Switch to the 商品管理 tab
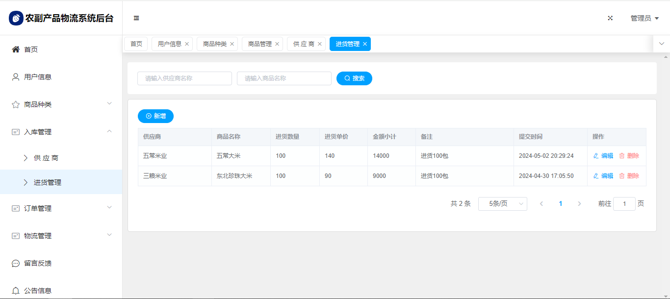 pyautogui.click(x=259, y=44)
